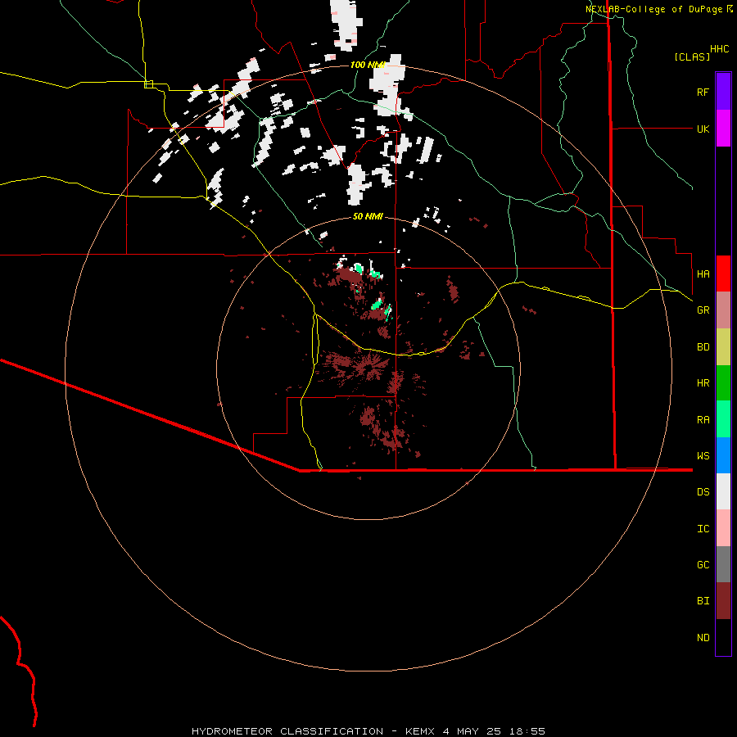Click the BI brown legend swatch
The image size is (737, 737).
[723, 601]
